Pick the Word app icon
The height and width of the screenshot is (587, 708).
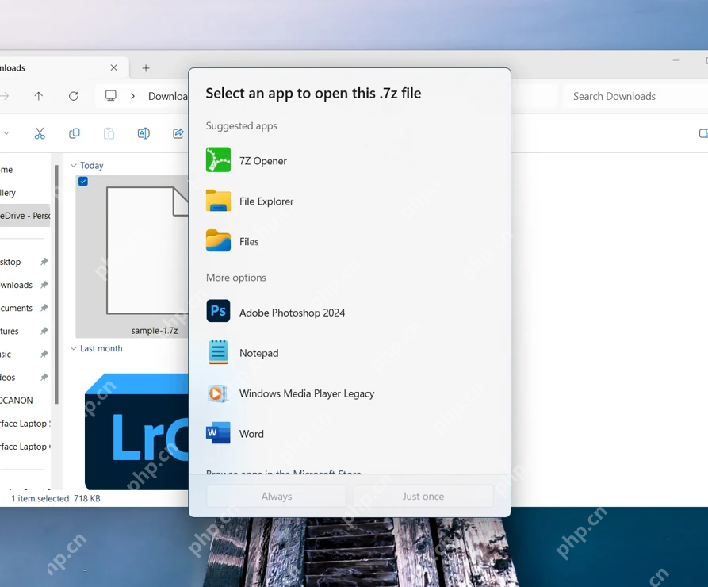point(218,433)
